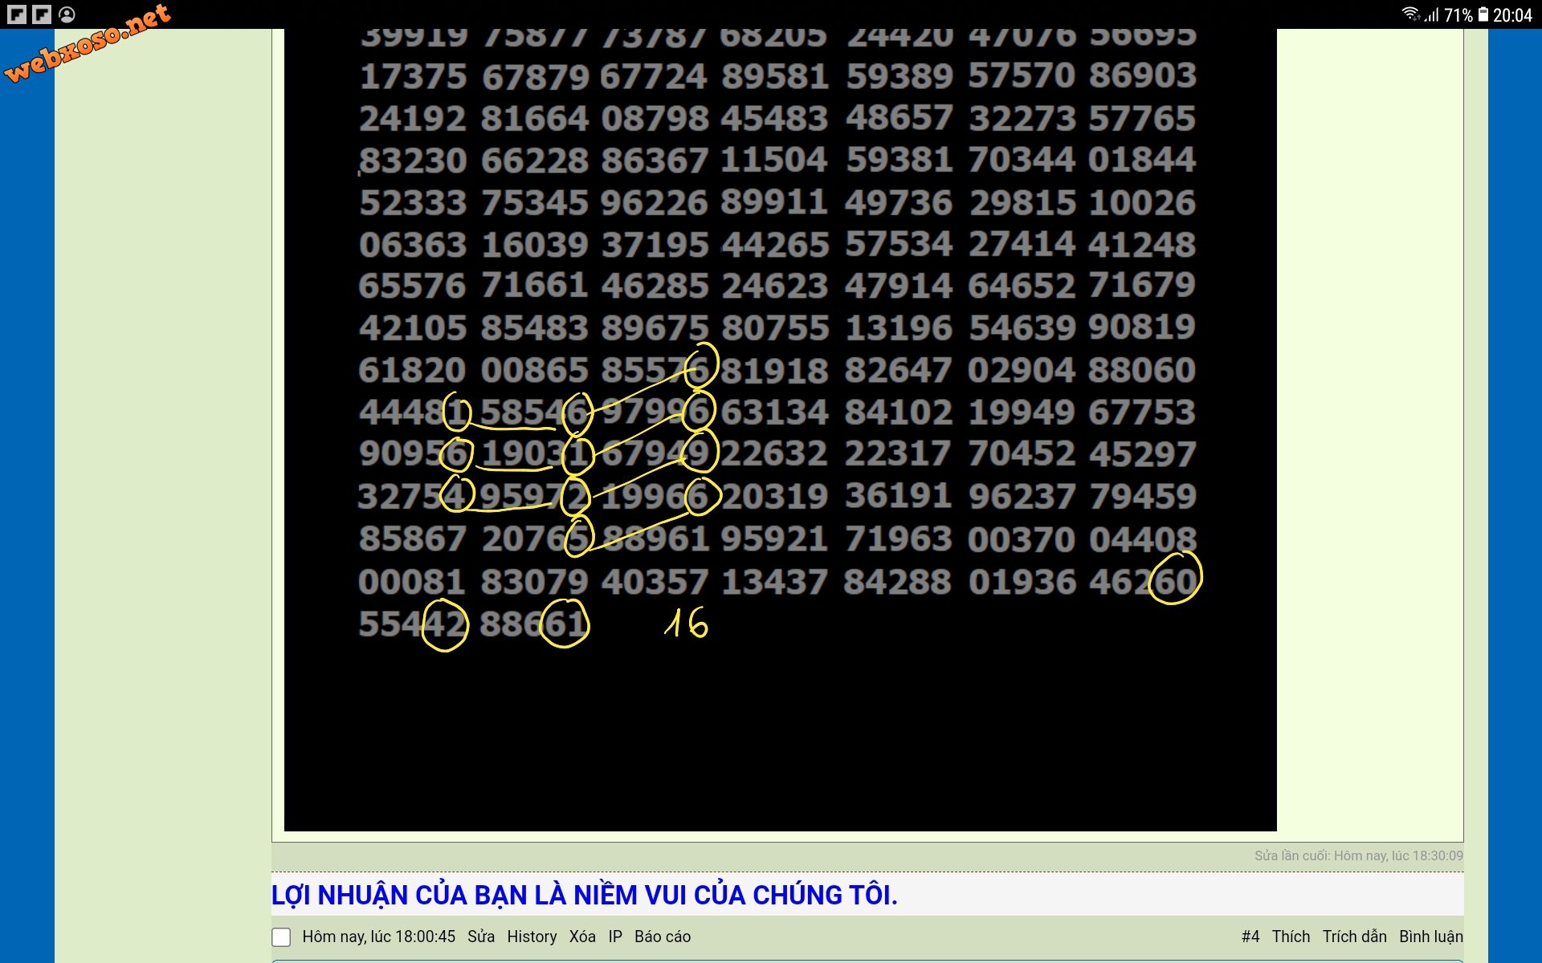The image size is (1542, 963).
Task: Open the post History link
Action: [x=532, y=937]
